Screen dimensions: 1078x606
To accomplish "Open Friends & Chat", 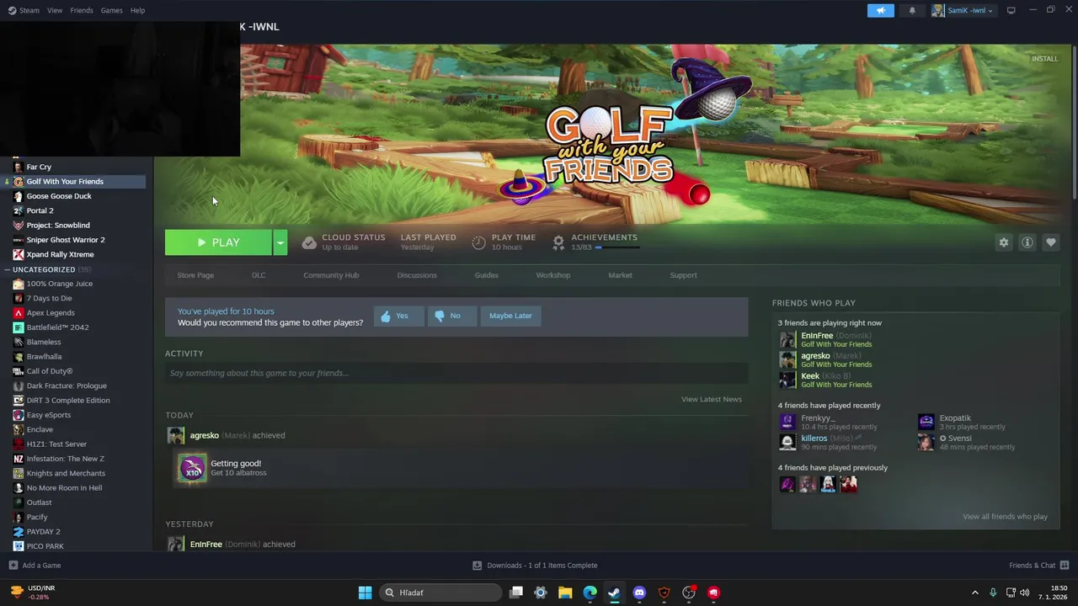I will (x=1038, y=566).
